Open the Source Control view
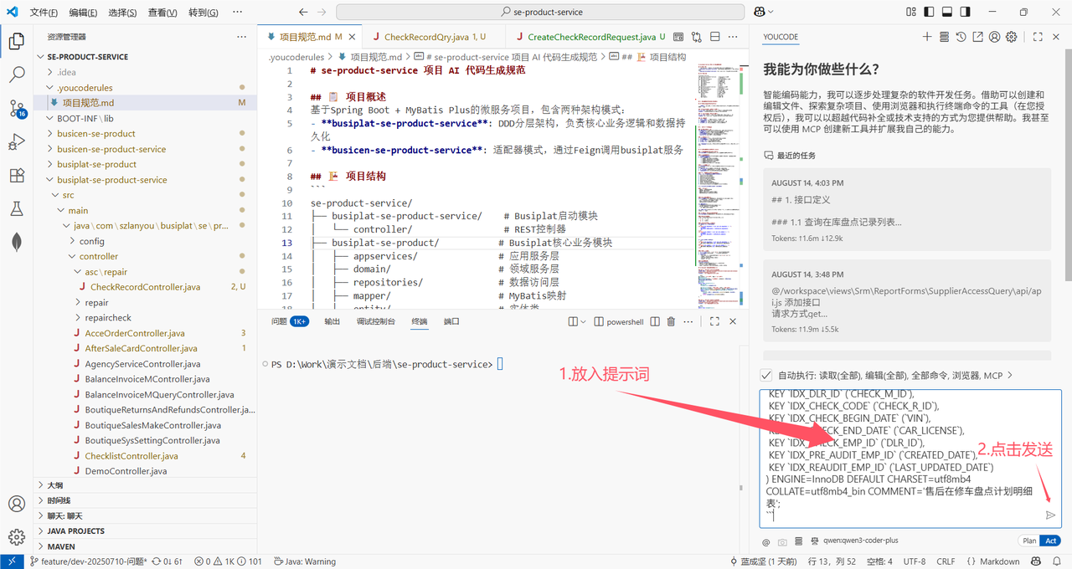The height and width of the screenshot is (569, 1072). pos(16,108)
